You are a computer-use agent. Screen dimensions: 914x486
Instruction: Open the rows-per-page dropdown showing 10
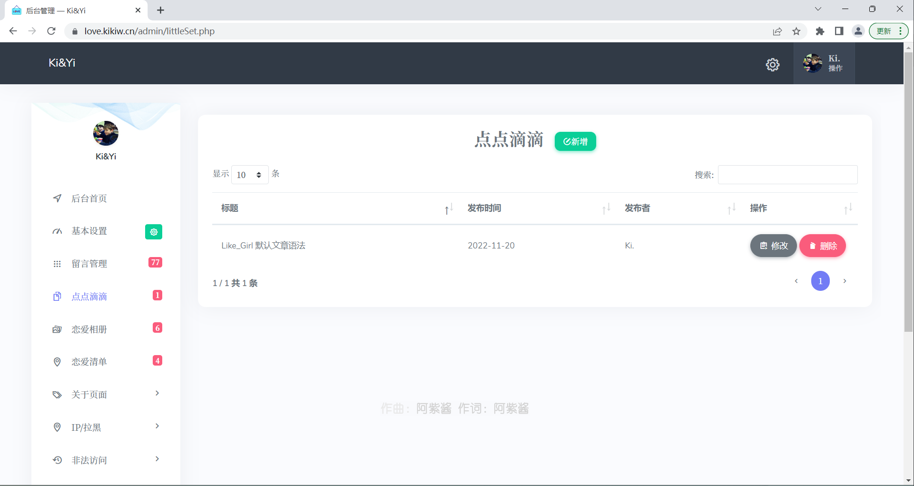pyautogui.click(x=249, y=175)
